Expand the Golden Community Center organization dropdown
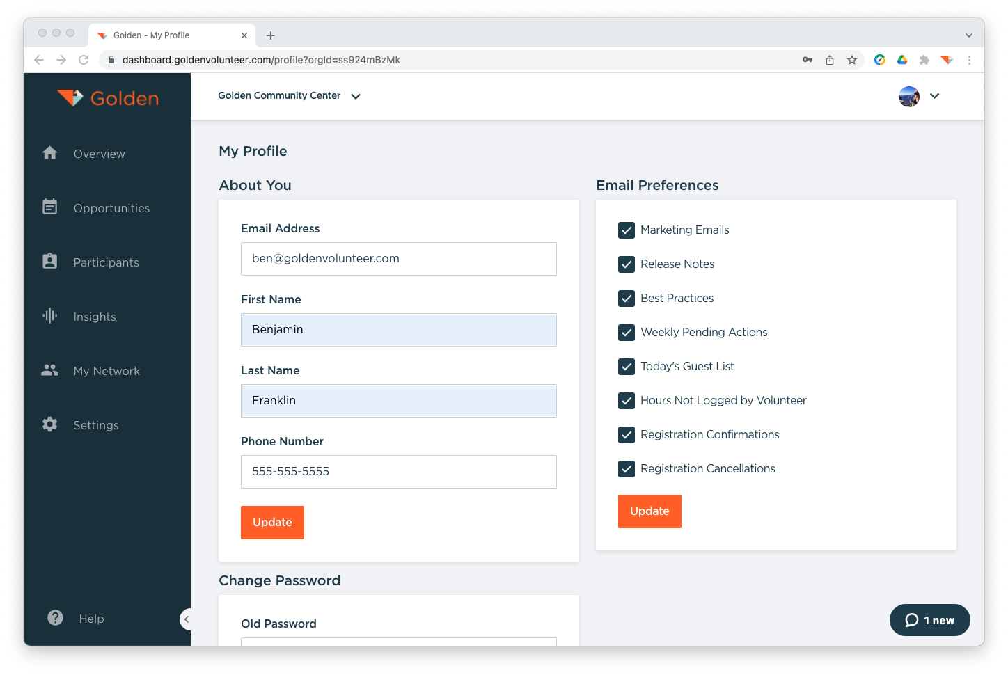 (356, 97)
